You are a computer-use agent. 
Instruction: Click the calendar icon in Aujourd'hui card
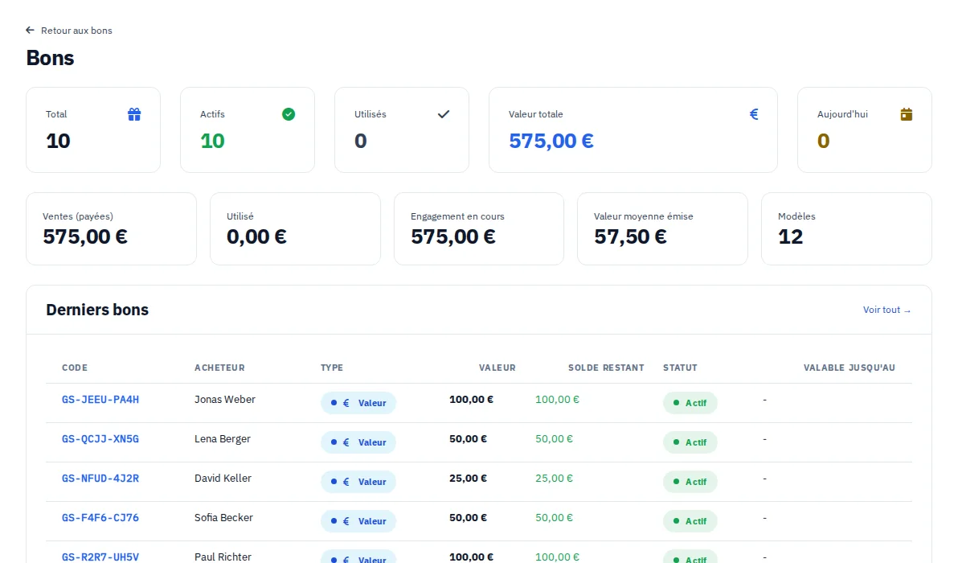(x=906, y=114)
